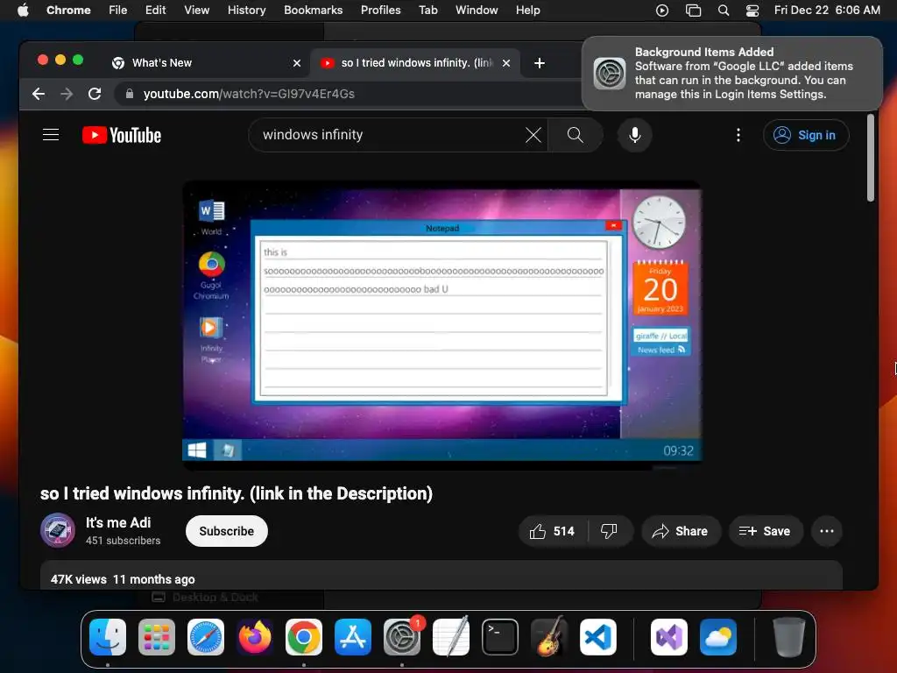The height and width of the screenshot is (673, 897).
Task: Expand the description at 47K views
Action: tap(441, 575)
